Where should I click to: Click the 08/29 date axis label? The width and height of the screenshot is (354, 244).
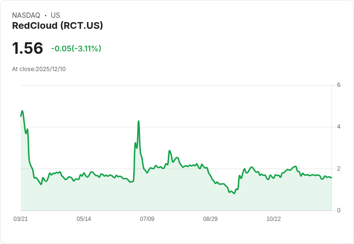pos(210,219)
